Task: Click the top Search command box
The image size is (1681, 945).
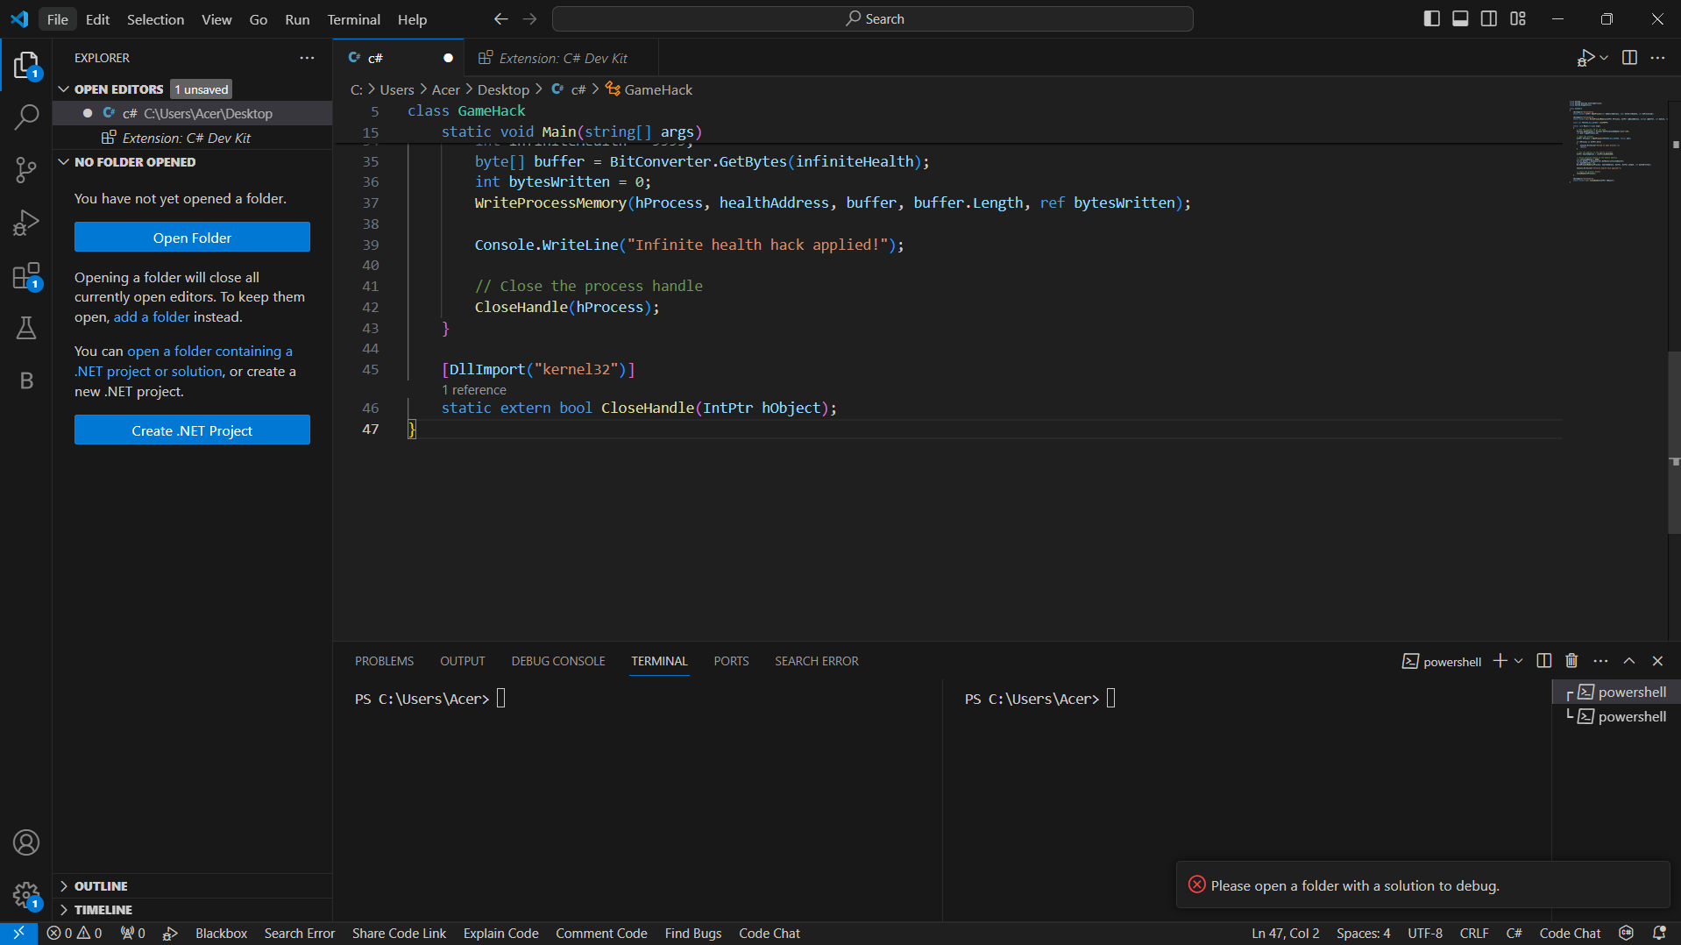Action: (873, 18)
